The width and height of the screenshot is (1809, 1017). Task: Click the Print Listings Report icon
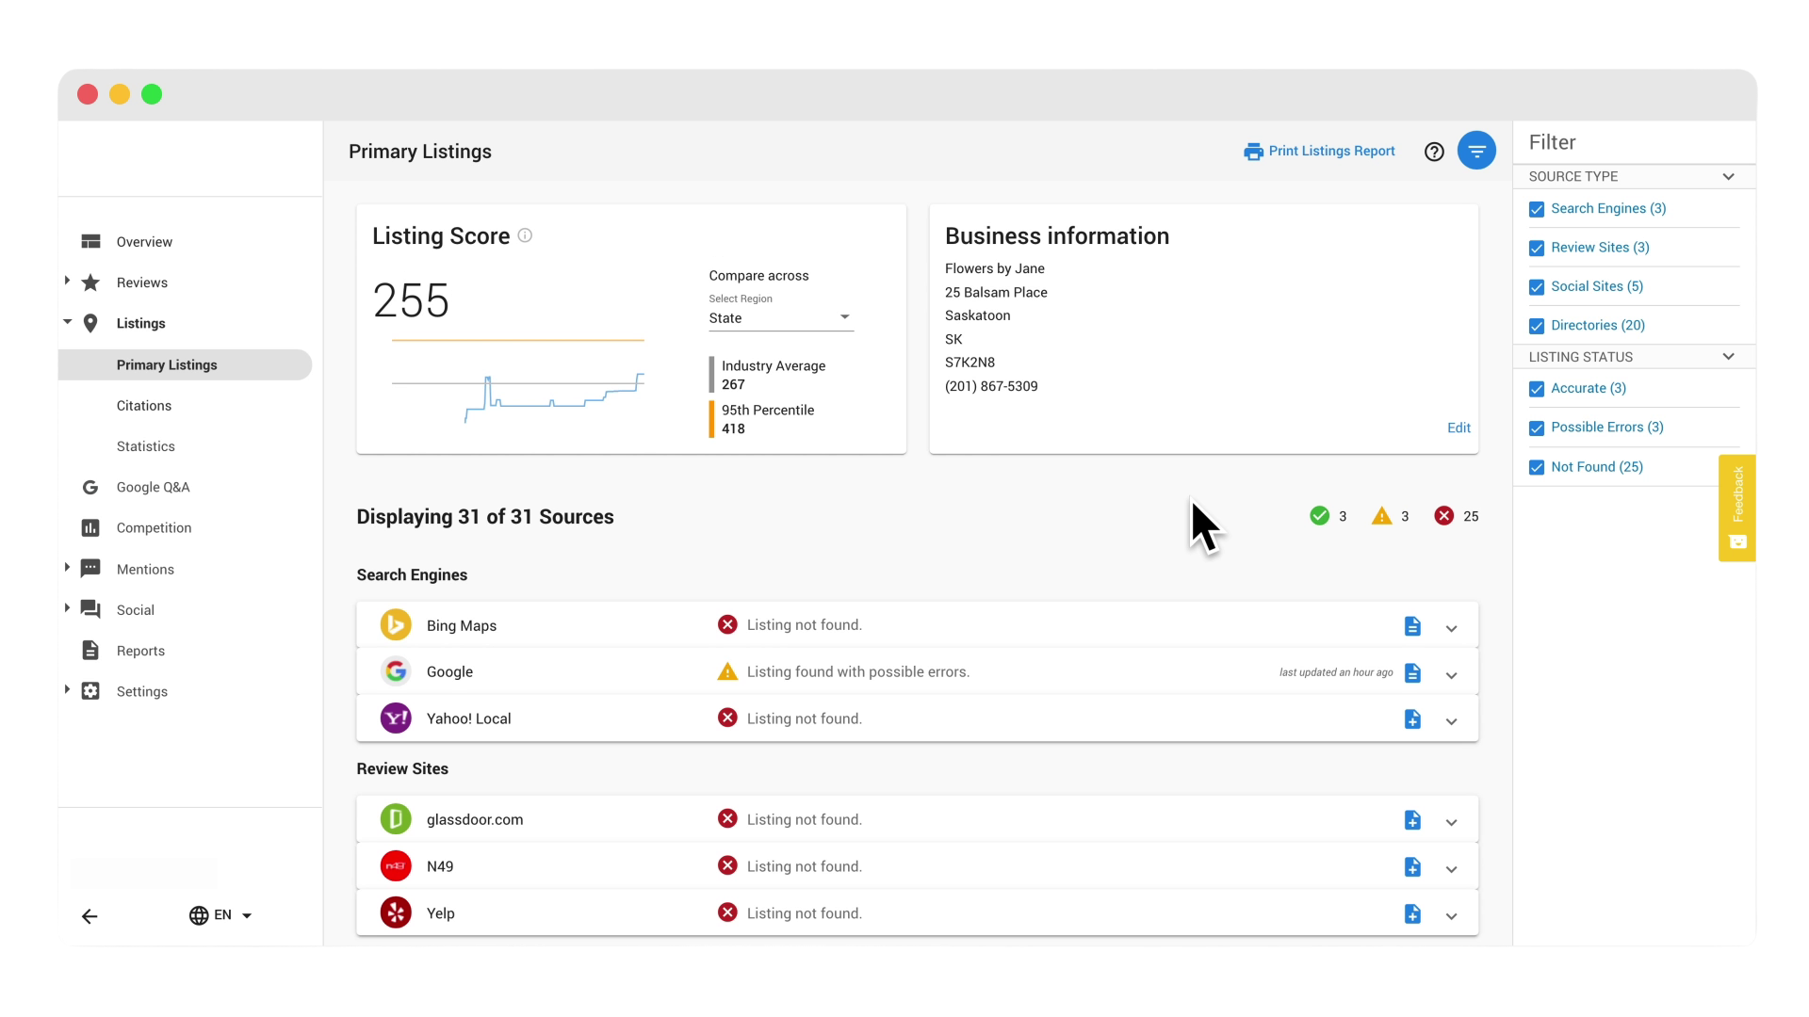(1254, 151)
